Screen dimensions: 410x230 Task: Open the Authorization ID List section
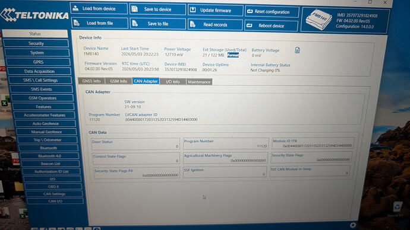click(x=52, y=171)
